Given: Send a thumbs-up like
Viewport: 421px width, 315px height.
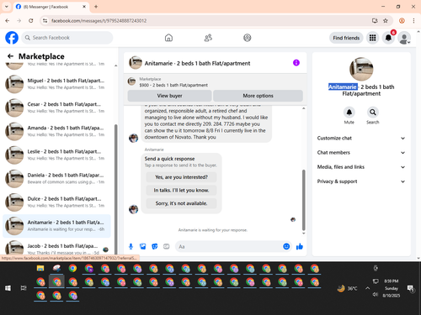Looking at the screenshot, I should click(x=300, y=246).
